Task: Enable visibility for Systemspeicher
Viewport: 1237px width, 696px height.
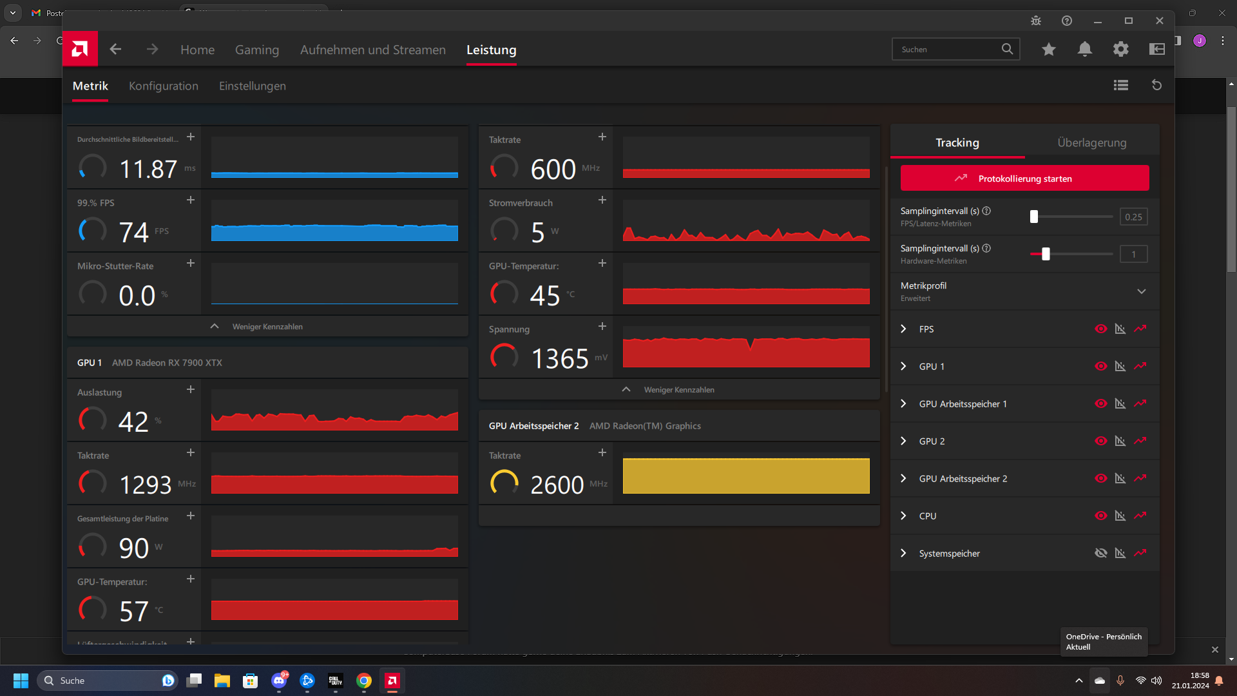Action: (1101, 554)
